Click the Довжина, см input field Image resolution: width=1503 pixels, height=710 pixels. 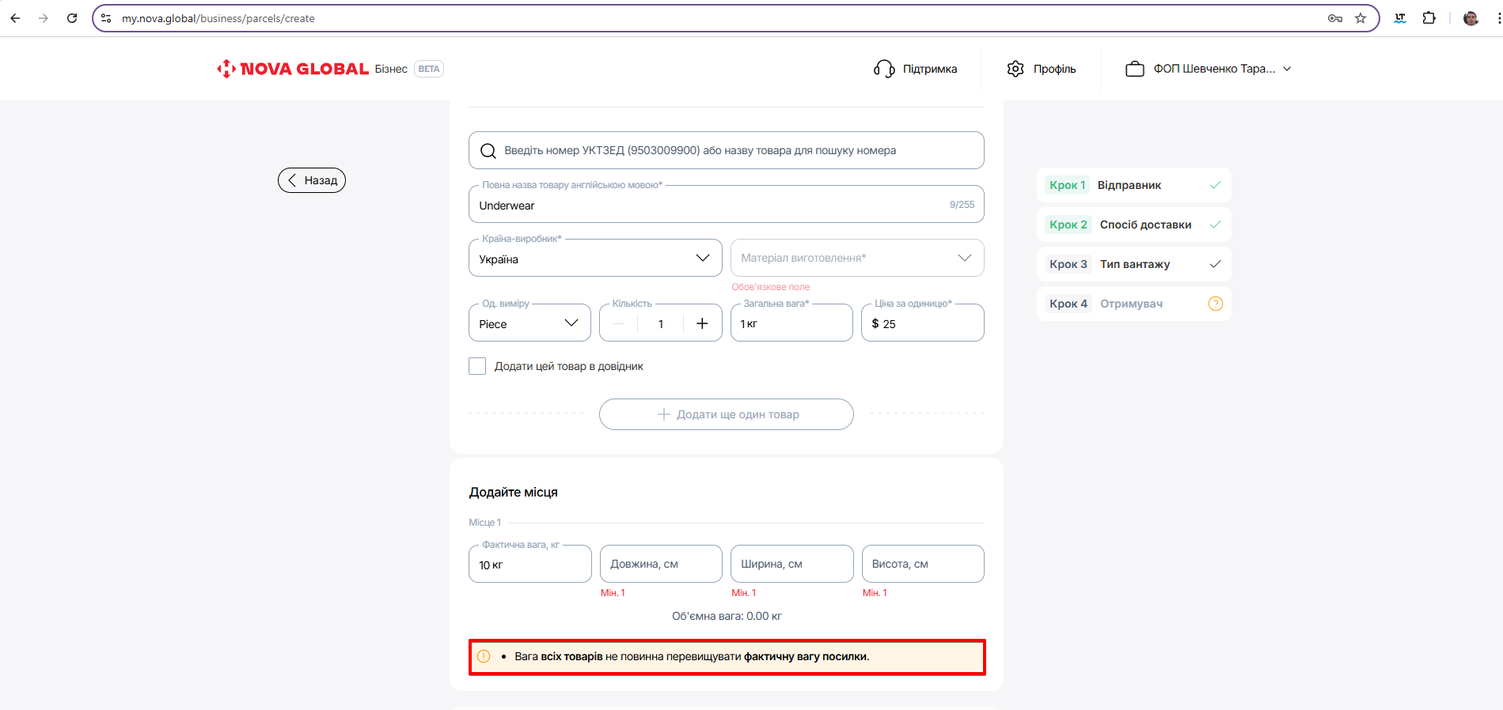coord(660,564)
